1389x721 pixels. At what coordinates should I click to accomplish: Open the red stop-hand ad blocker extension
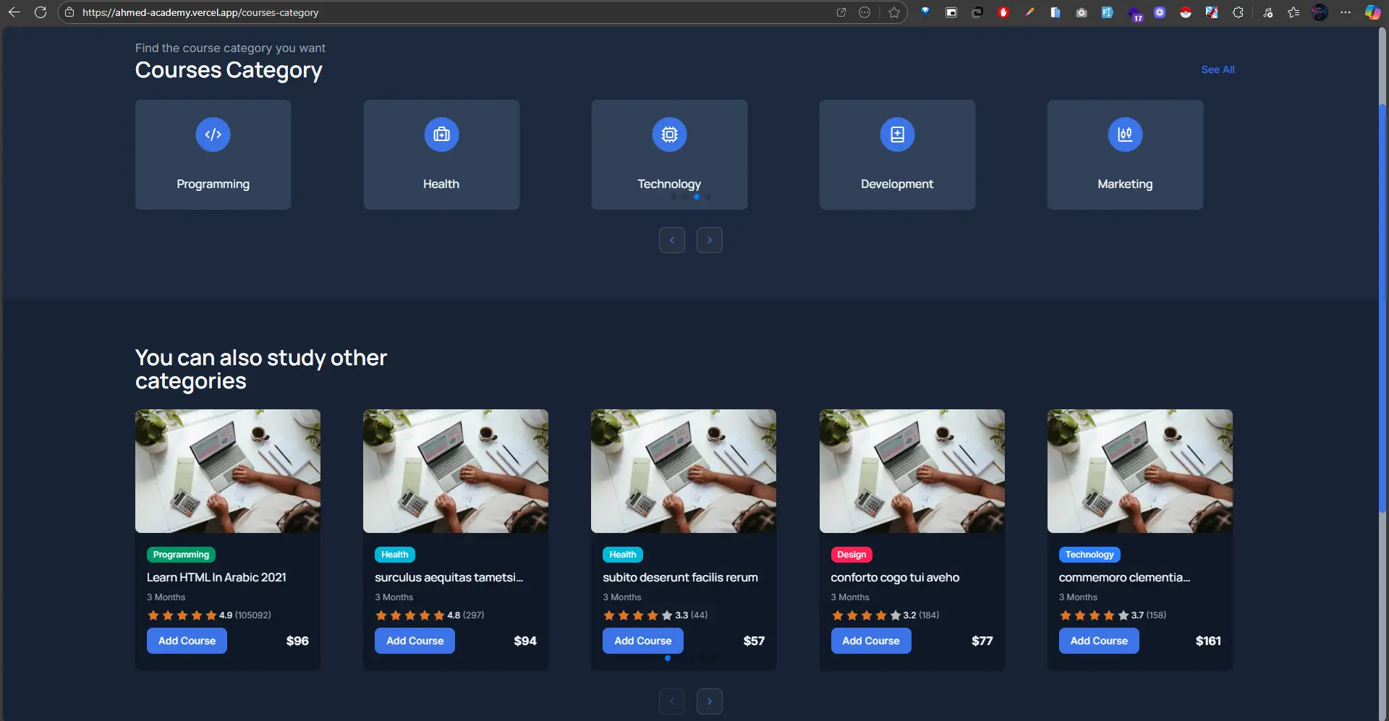click(1003, 12)
